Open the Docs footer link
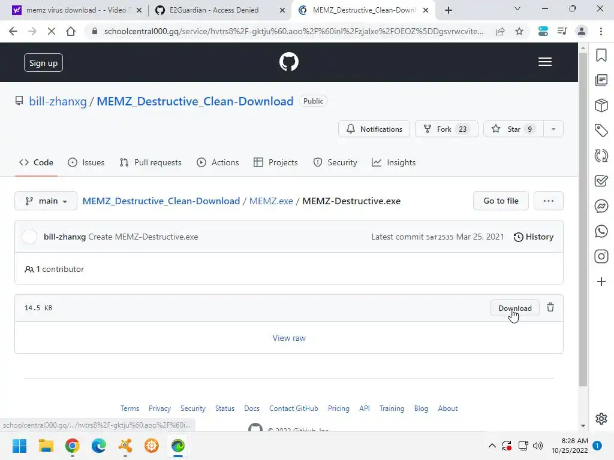This screenshot has width=614, height=460. 252,408
